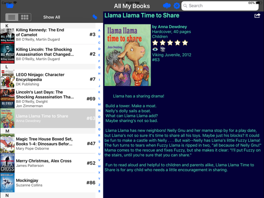Click #69 number on Lincoln's Last Days

(x=91, y=99)
